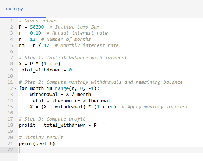Viewport: 203px width, 161px height.
Task: Click the total_withdrawn = 0 line
Action: [x=45, y=70]
